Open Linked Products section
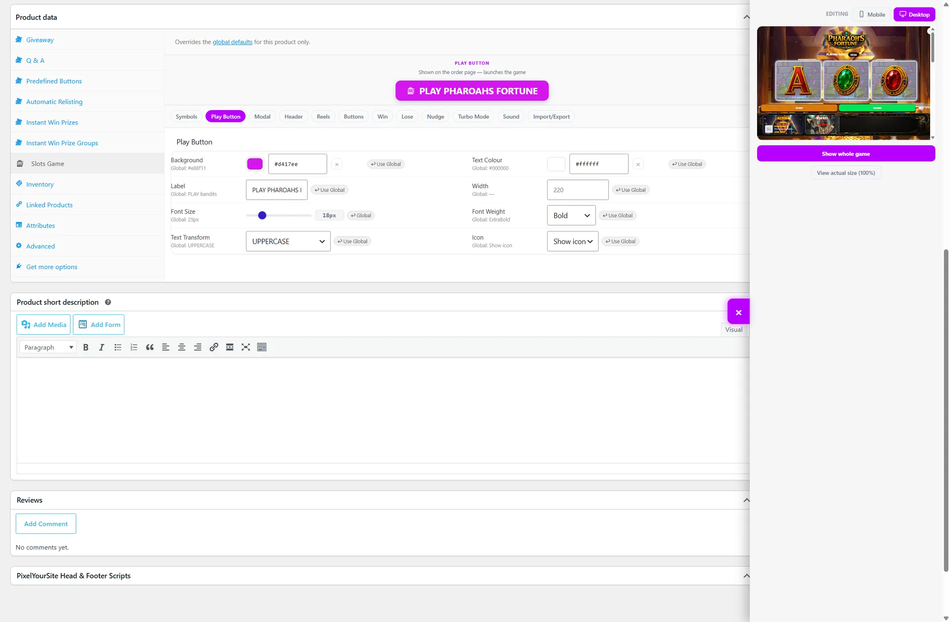Screen dimensions: 950x622 [x=49, y=205]
